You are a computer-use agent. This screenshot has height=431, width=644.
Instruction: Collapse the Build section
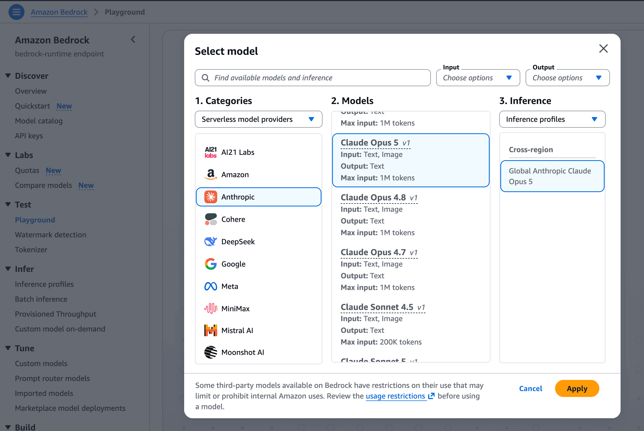[8, 428]
